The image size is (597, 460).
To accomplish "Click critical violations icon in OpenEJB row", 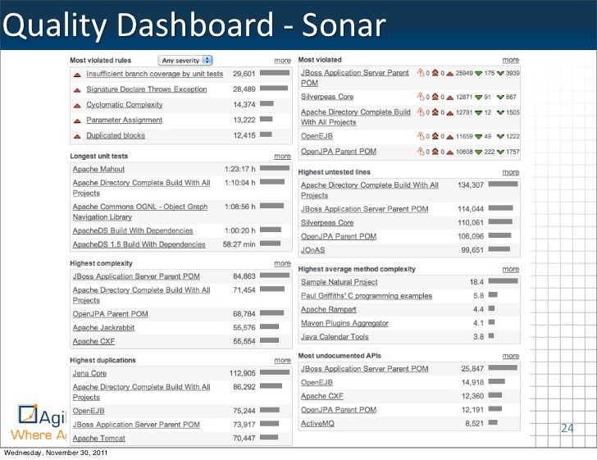I will (x=435, y=136).
